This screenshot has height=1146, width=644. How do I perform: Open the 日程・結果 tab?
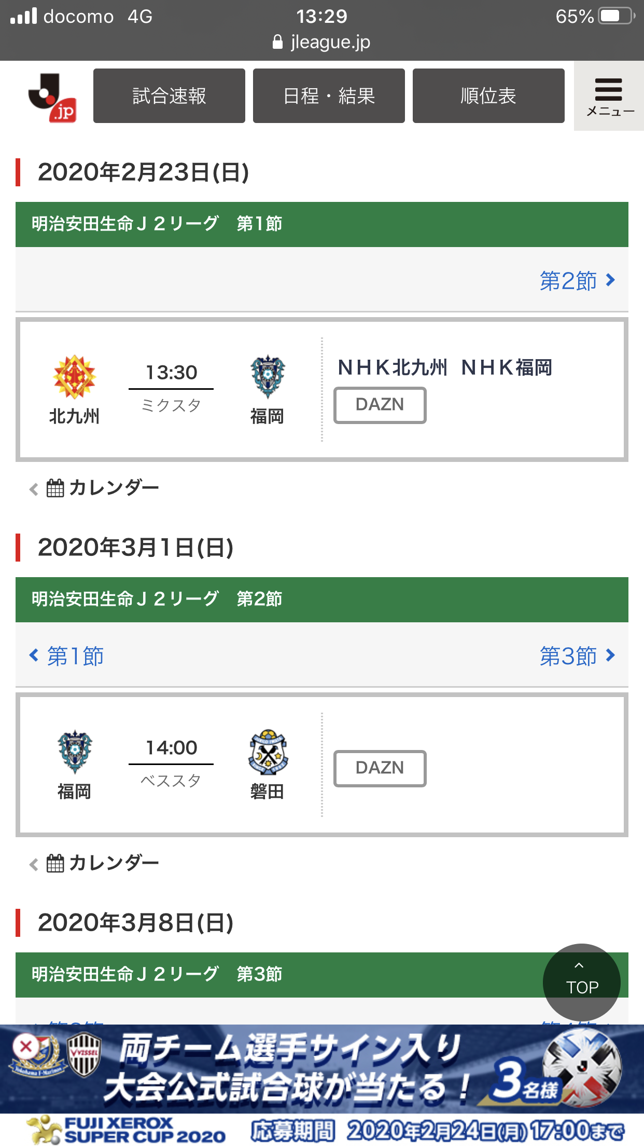329,96
